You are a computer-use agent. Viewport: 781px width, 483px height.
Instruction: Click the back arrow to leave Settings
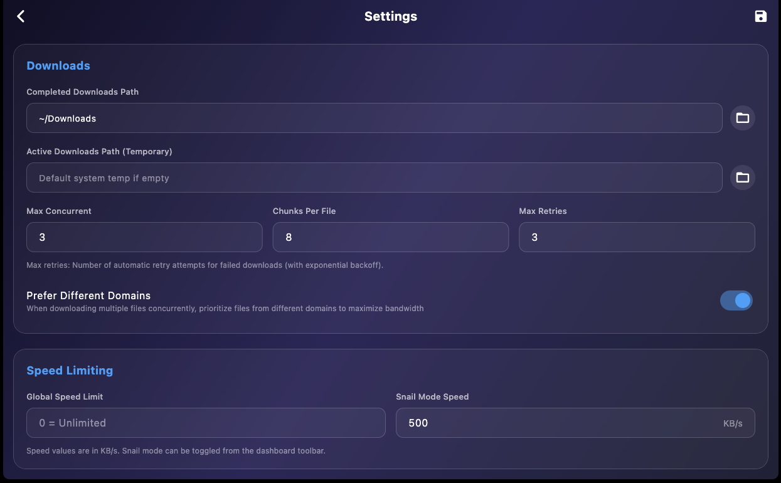(x=21, y=16)
